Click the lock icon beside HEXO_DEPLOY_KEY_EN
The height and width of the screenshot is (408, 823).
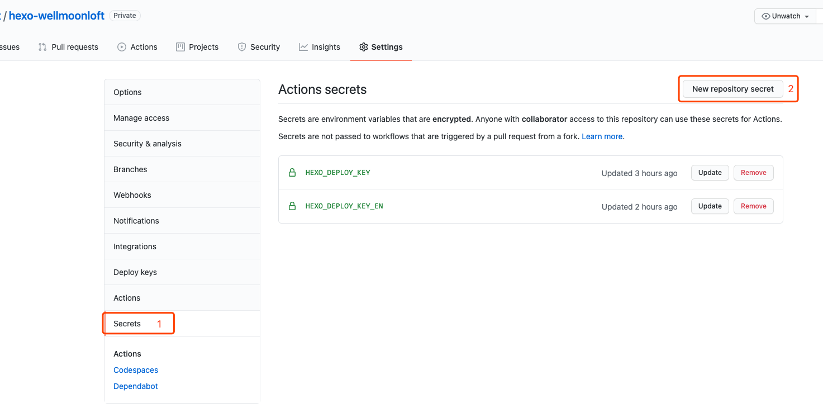[292, 206]
